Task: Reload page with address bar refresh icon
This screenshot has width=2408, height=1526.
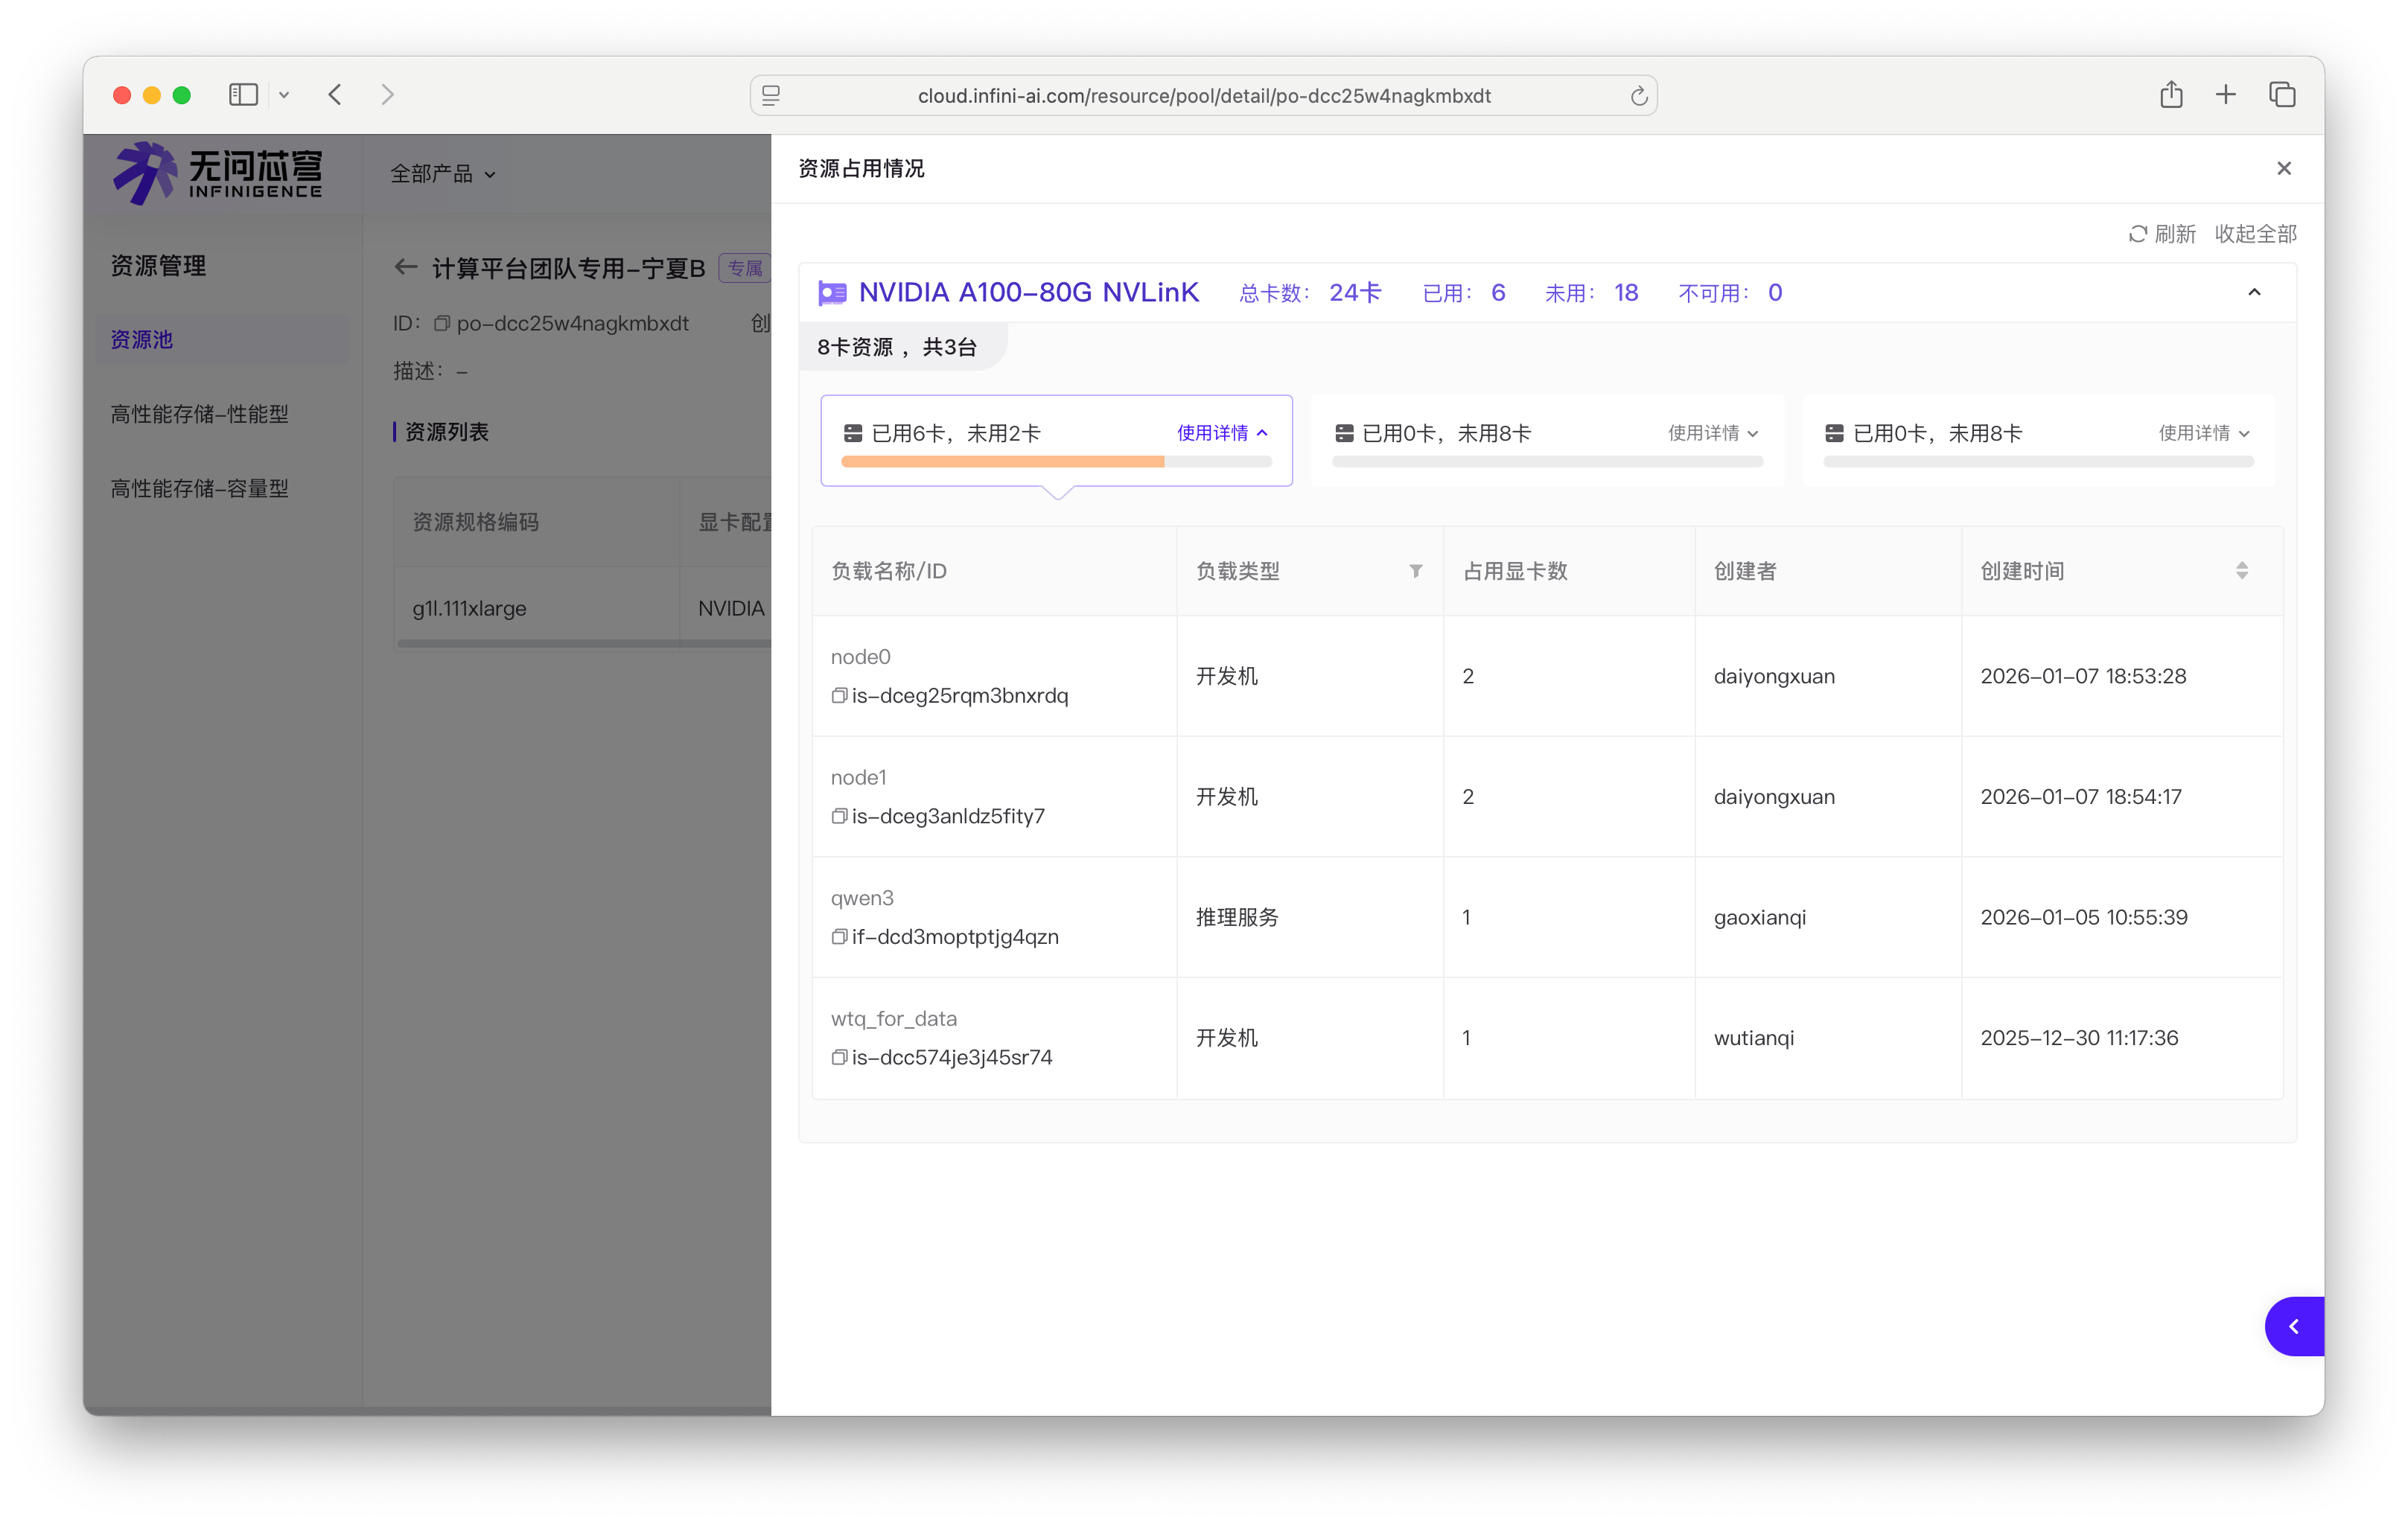Action: (x=1638, y=96)
